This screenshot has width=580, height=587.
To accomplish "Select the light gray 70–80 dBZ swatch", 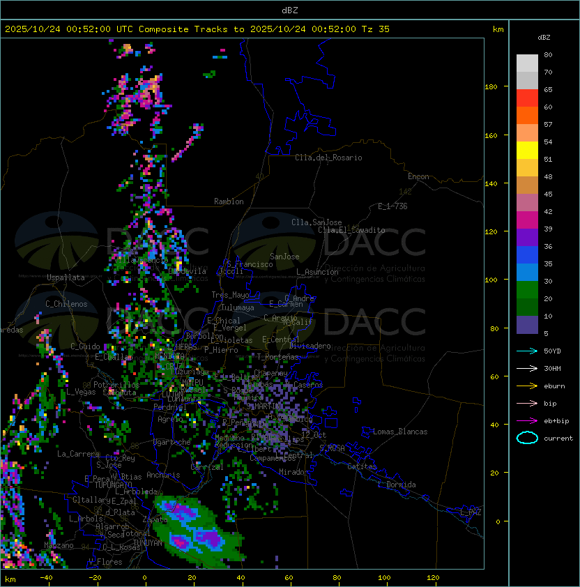I will tap(527, 63).
